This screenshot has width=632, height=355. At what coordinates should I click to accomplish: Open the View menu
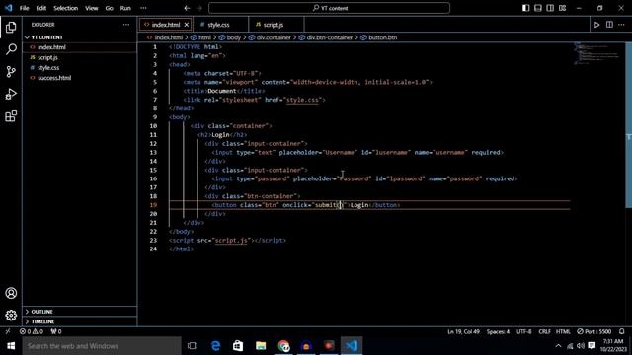(92, 8)
